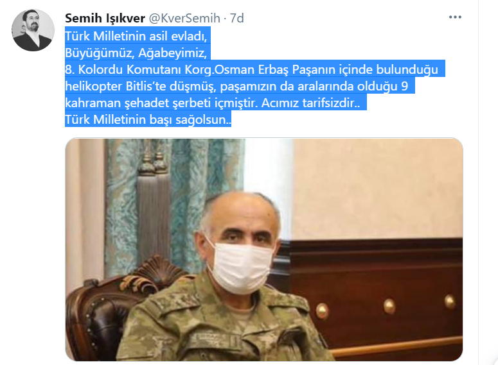Open Semih Işıkver's round profile avatar

point(33,30)
